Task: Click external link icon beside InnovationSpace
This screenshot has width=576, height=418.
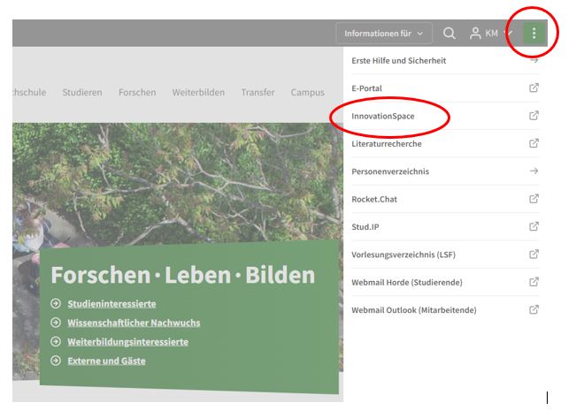Action: coord(534,116)
